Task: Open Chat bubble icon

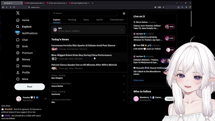Action: click(18, 40)
